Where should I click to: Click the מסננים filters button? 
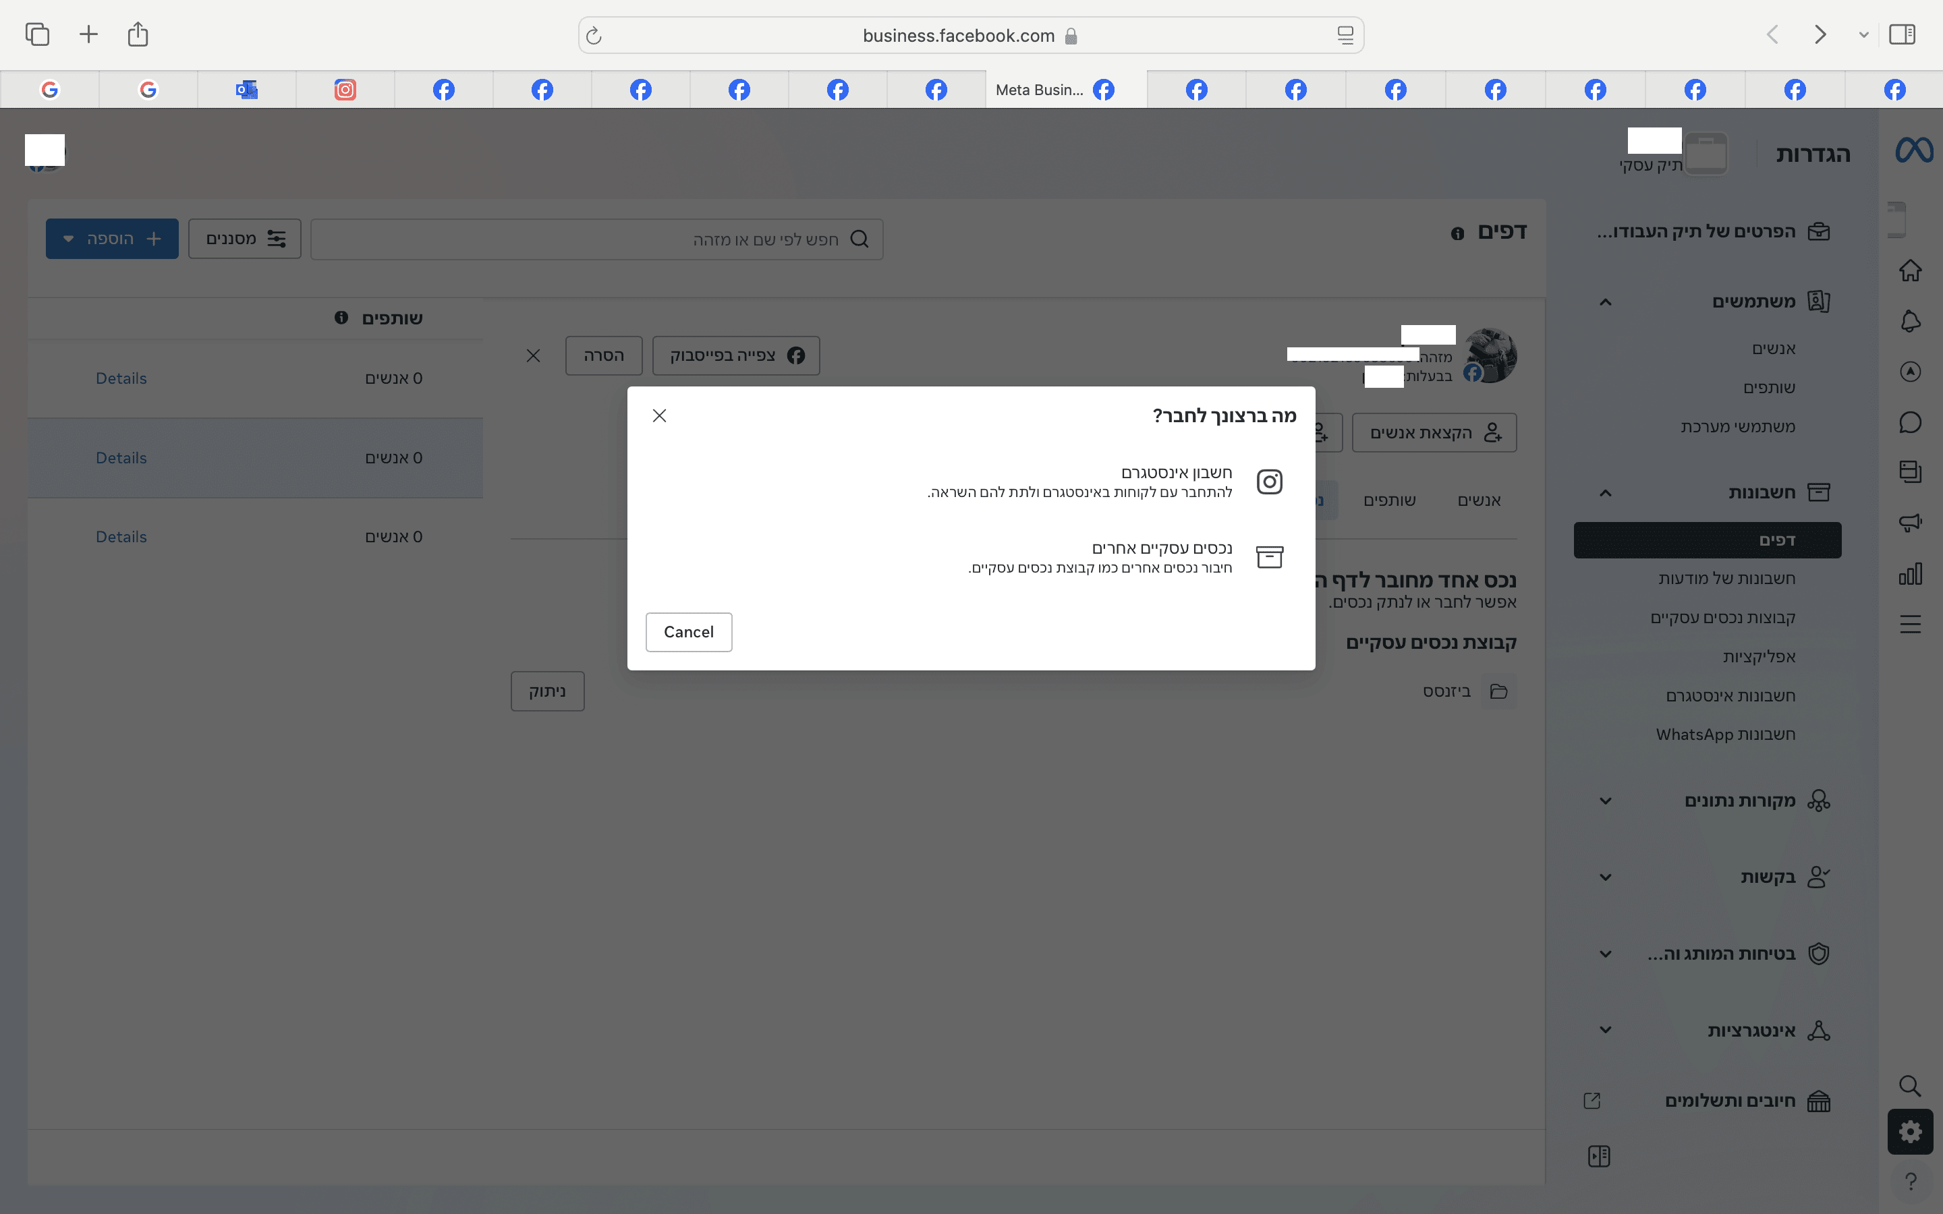click(245, 239)
